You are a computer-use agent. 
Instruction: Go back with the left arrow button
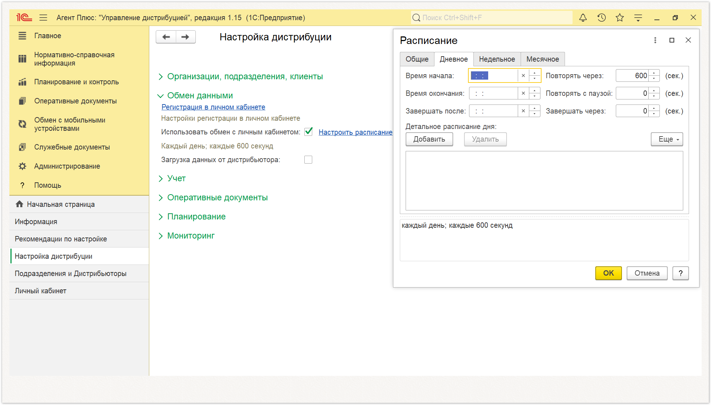166,37
